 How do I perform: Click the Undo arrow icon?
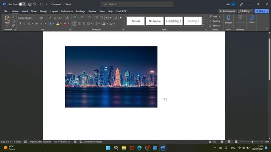(35, 4)
